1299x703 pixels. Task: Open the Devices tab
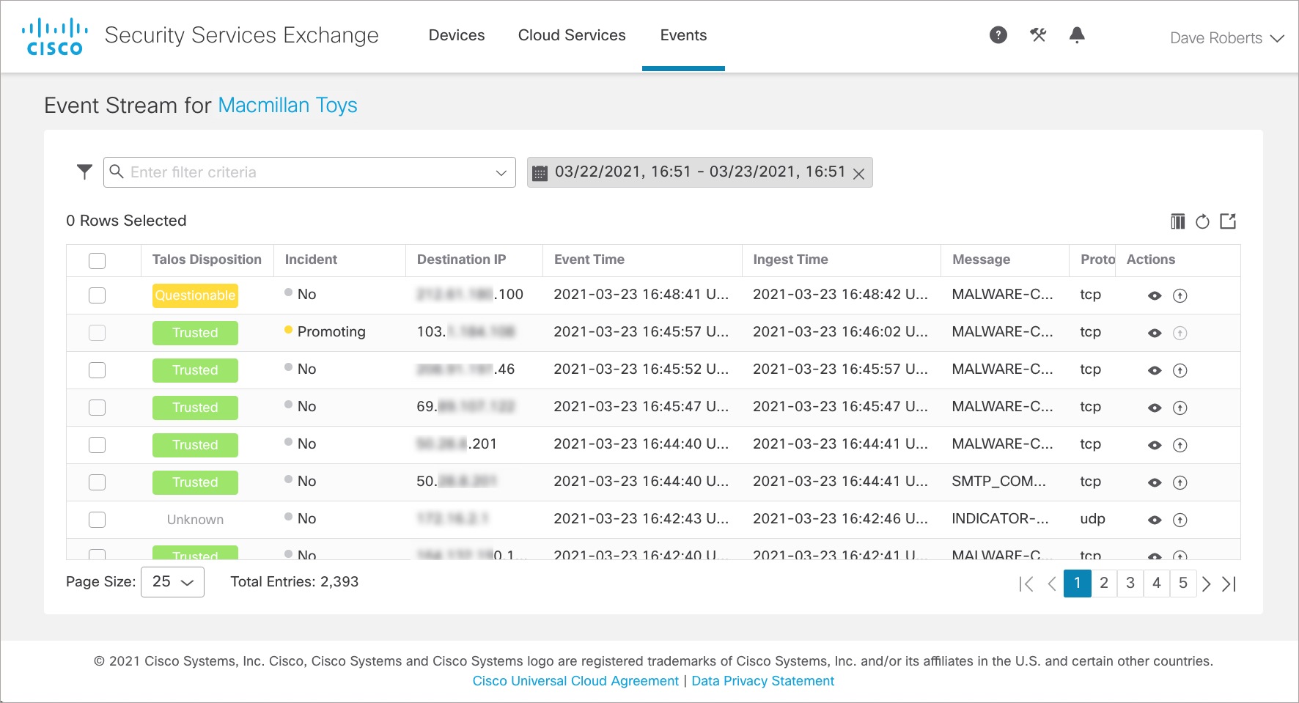click(457, 35)
